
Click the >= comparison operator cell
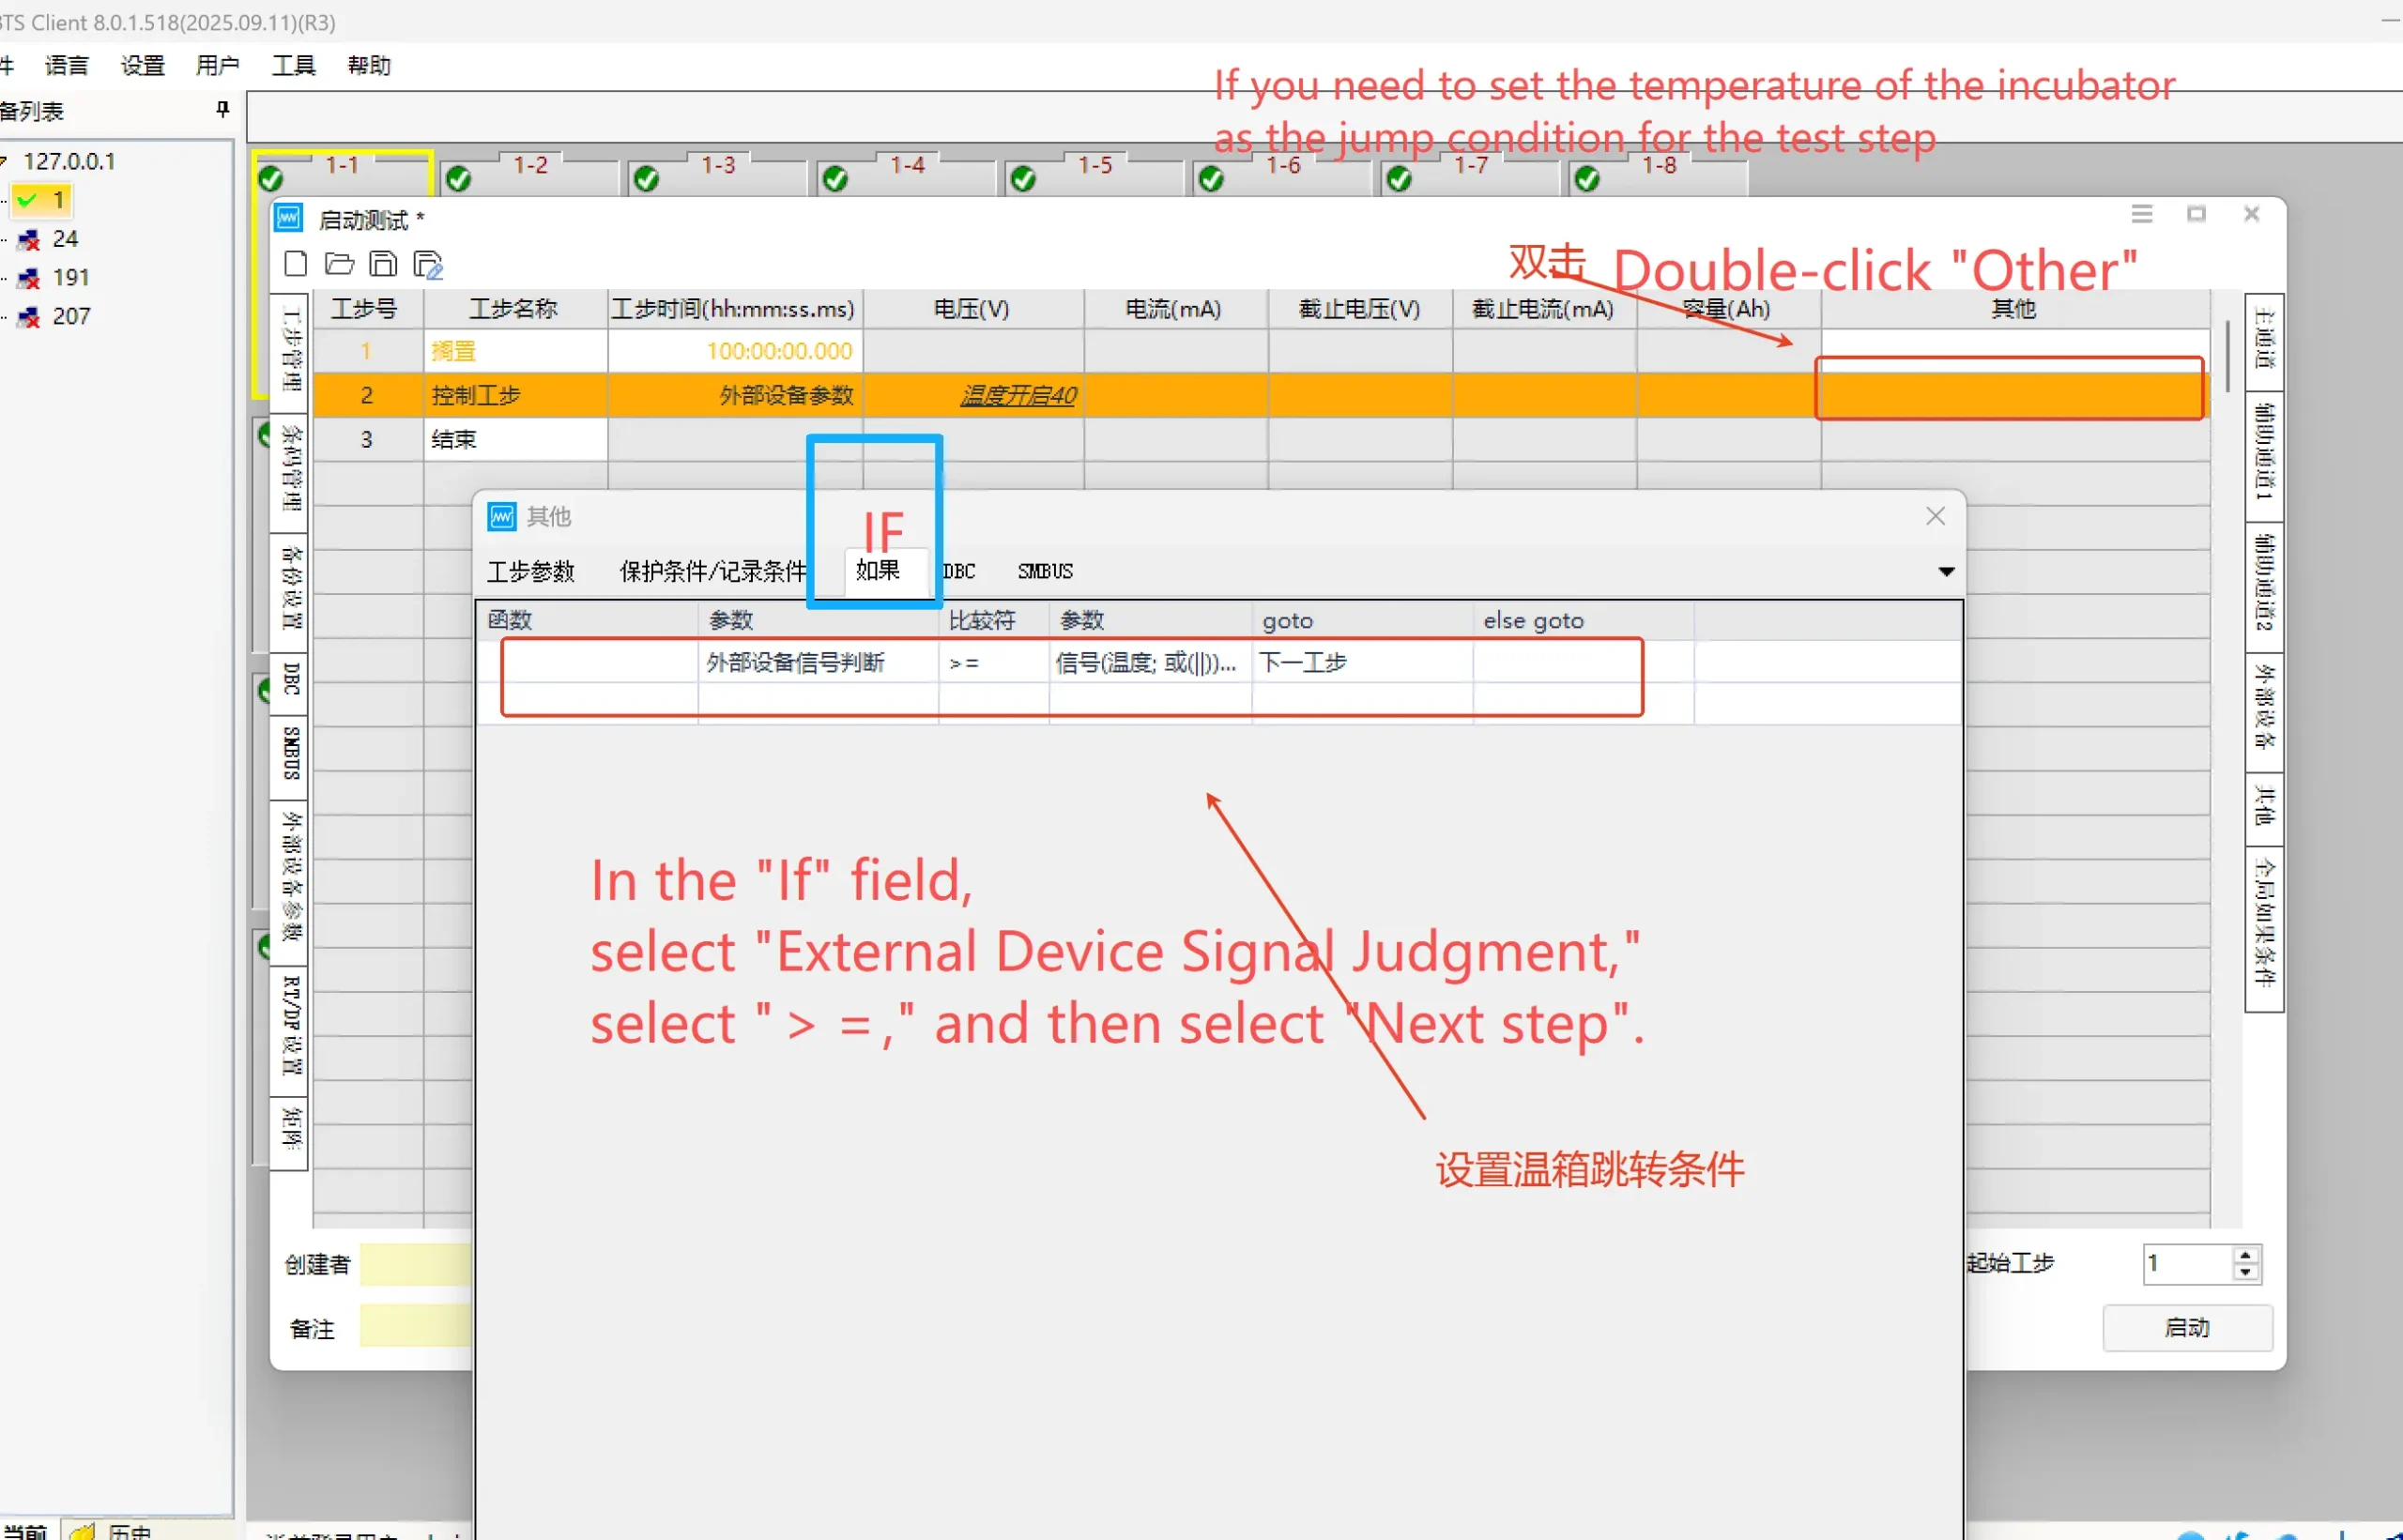pos(994,662)
